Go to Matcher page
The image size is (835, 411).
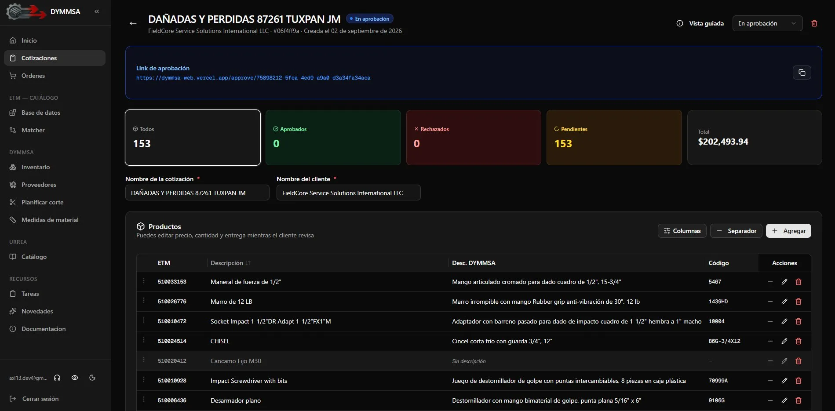[55, 130]
